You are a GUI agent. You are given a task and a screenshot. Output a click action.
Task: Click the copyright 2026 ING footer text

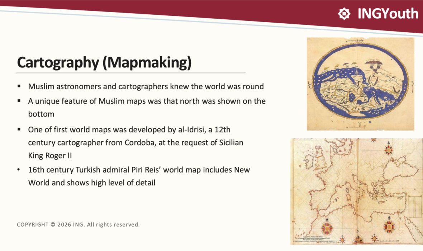coord(78,224)
